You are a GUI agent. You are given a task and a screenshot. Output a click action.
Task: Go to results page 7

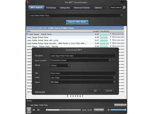coord(82,96)
